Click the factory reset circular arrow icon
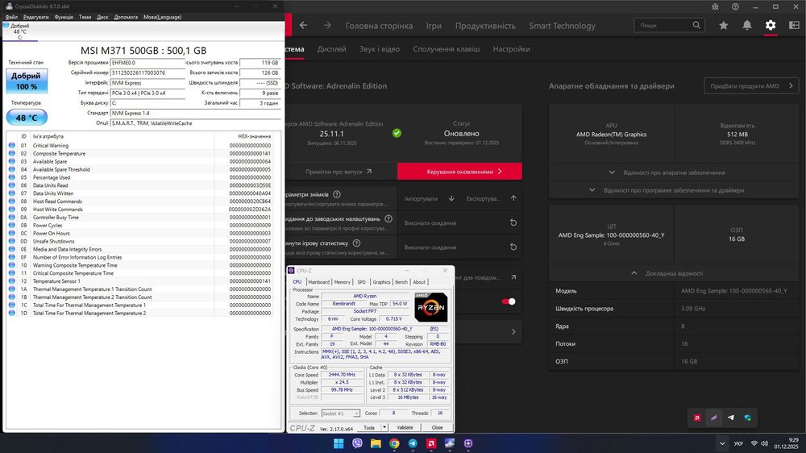The width and height of the screenshot is (806, 453). point(513,222)
